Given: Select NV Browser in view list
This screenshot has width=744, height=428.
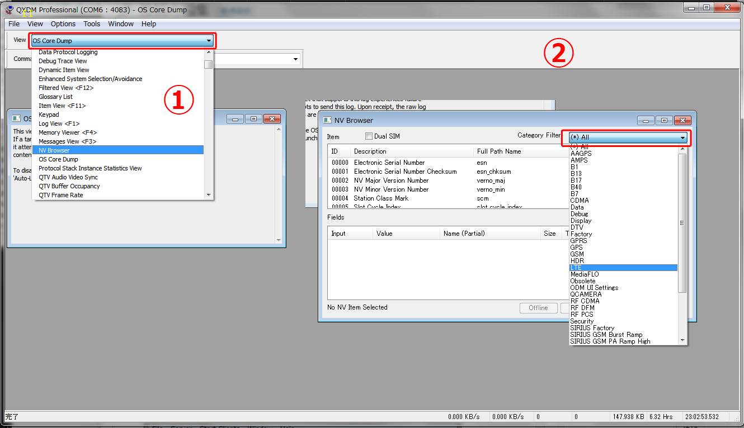Looking at the screenshot, I should (118, 150).
